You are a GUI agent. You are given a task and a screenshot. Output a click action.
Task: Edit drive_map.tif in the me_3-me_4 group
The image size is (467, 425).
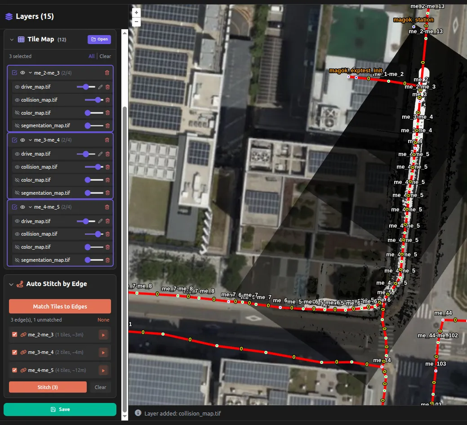100,154
